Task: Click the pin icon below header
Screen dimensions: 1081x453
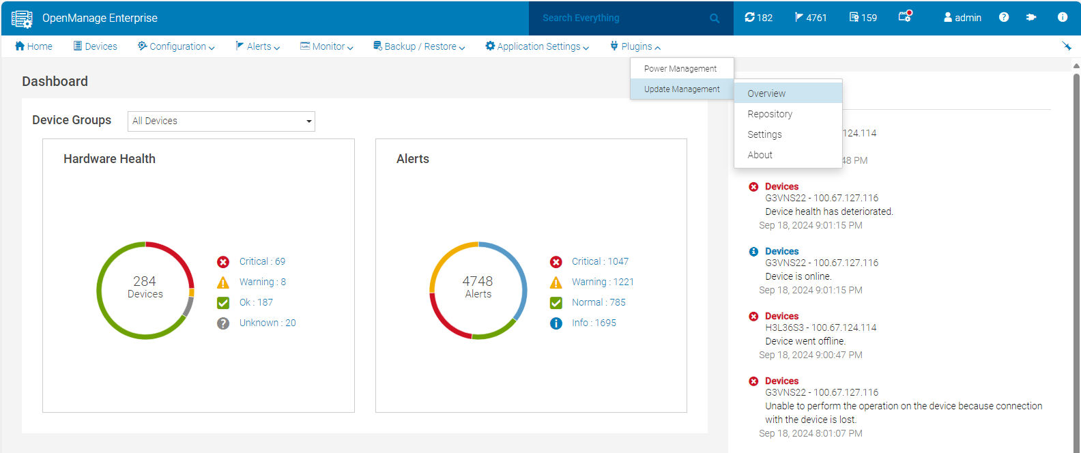Action: [1066, 46]
